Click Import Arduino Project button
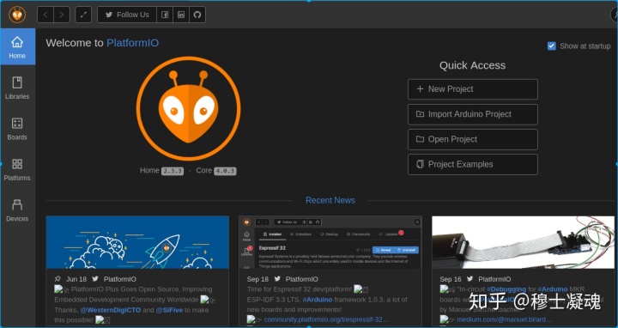Viewport: 618px width, 328px height. coord(473,114)
